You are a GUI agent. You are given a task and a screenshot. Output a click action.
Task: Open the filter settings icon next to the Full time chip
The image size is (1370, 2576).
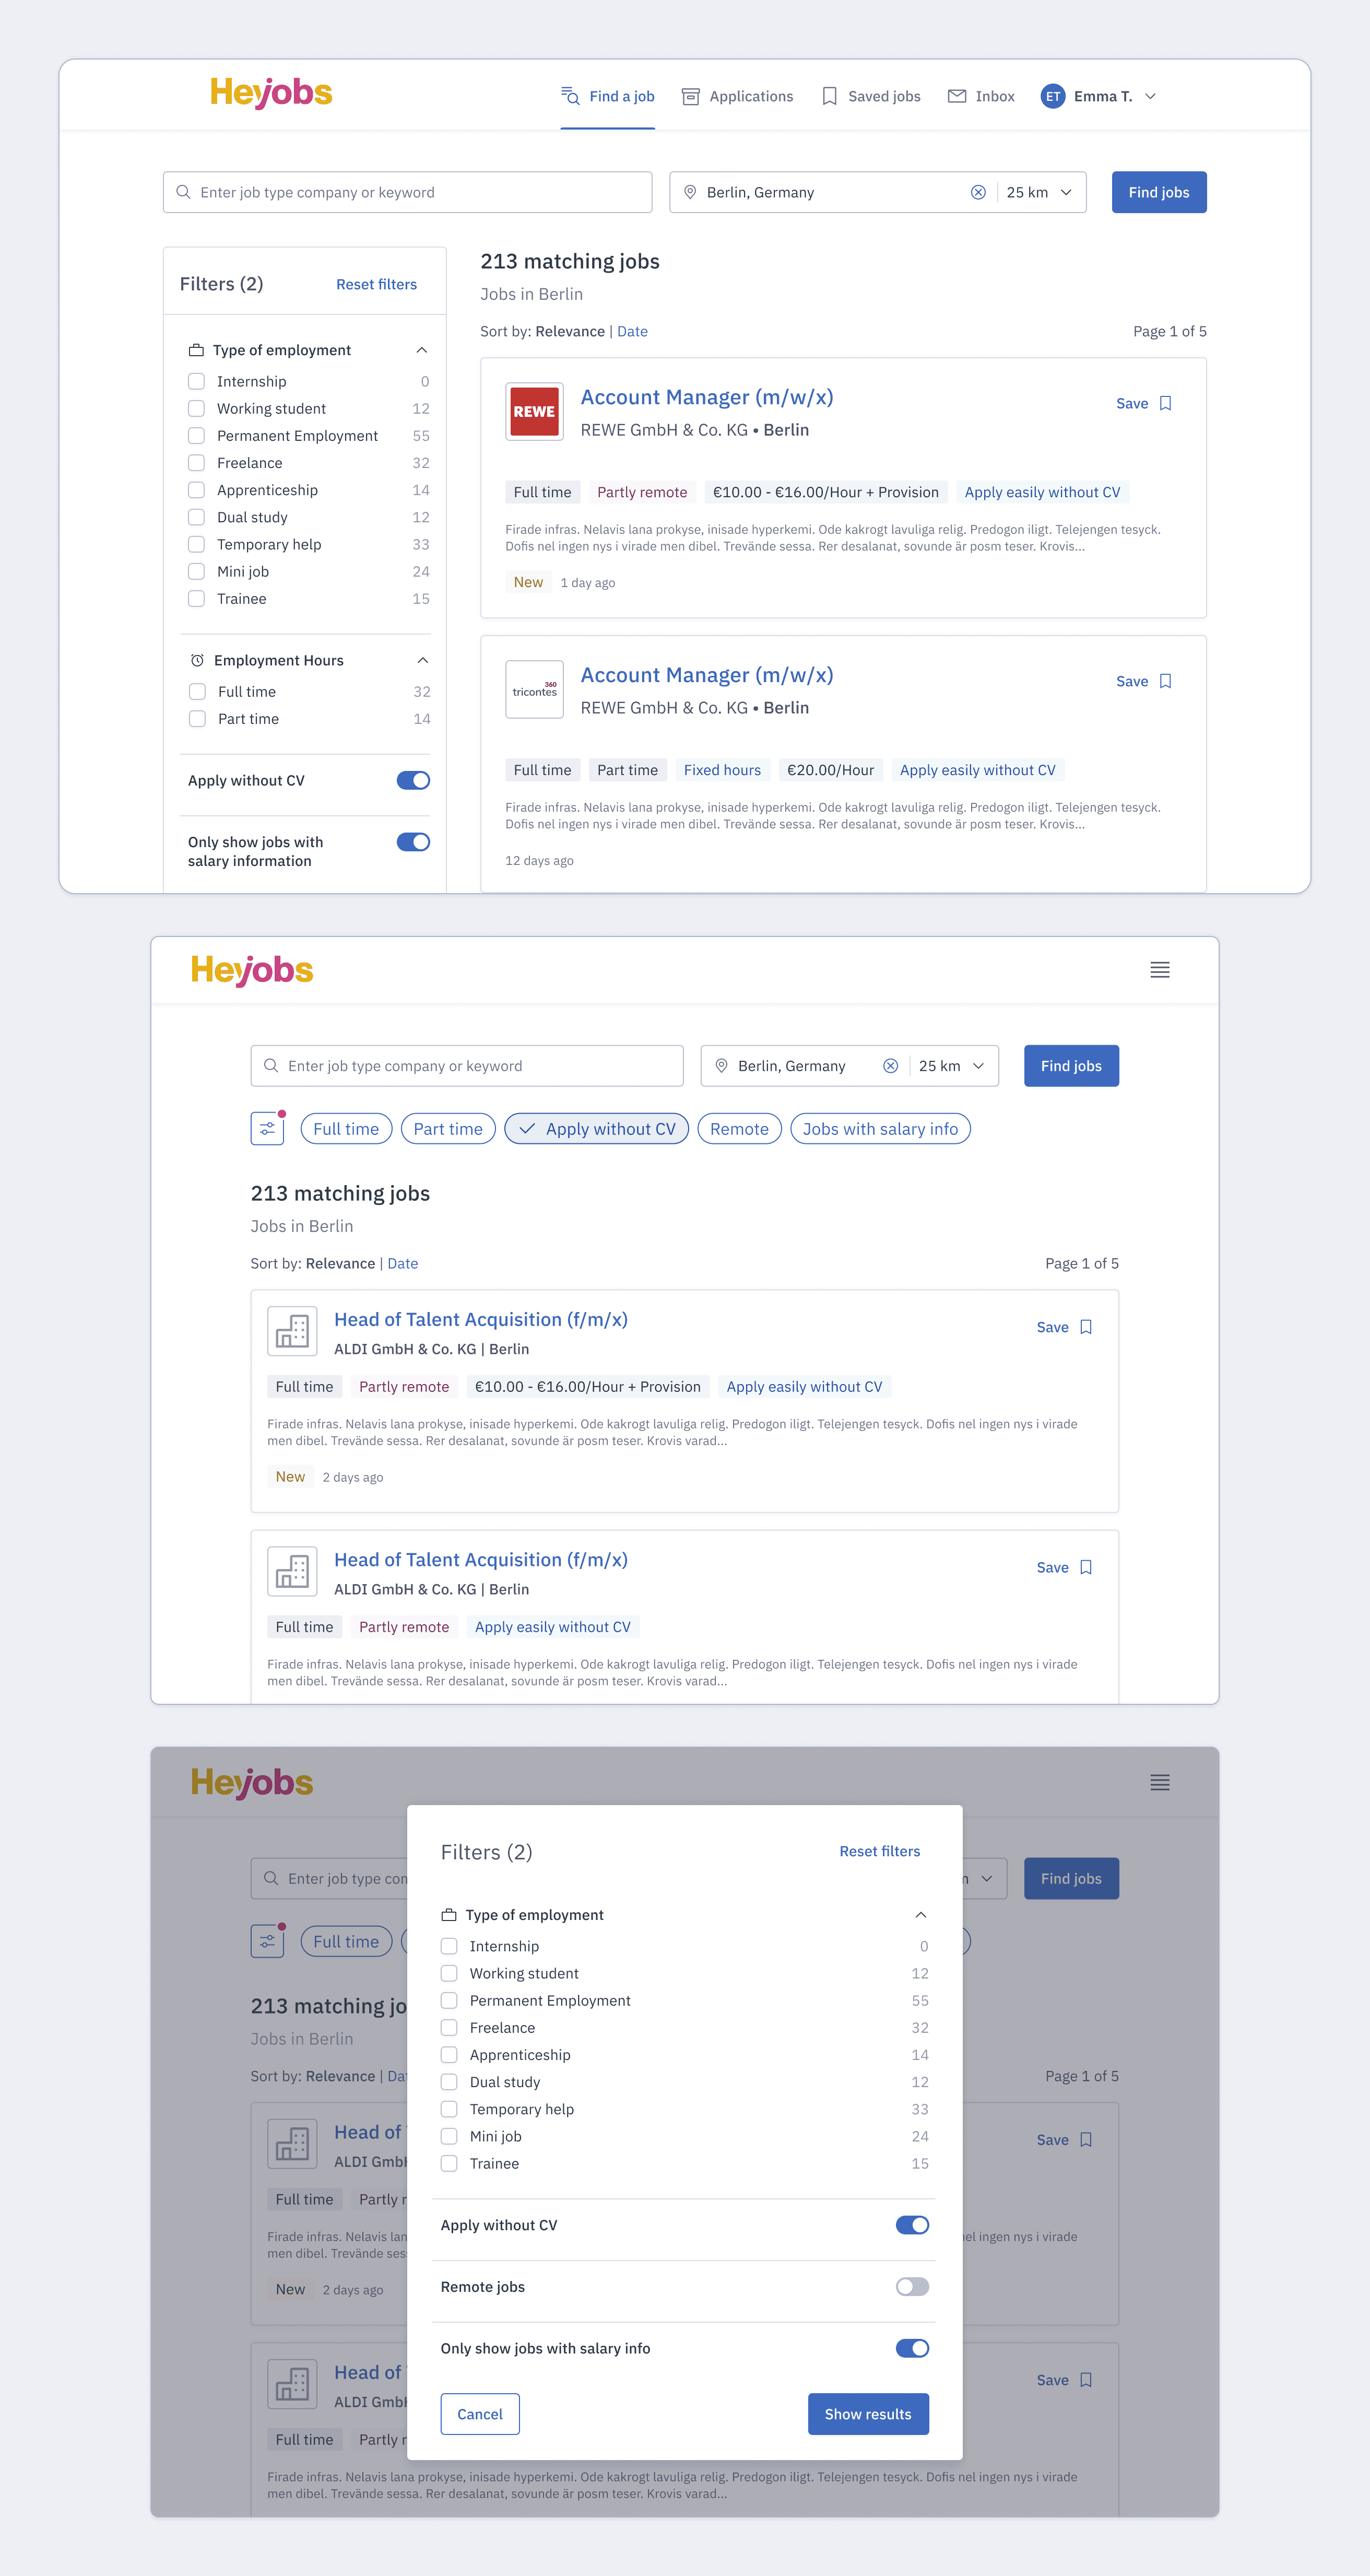[x=268, y=1129]
